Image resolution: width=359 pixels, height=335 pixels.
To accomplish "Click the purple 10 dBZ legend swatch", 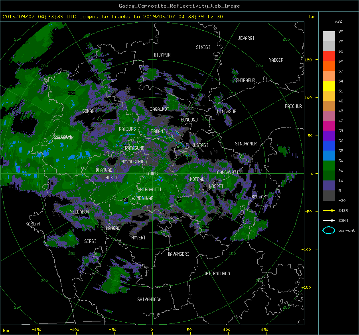I will point(329,186).
